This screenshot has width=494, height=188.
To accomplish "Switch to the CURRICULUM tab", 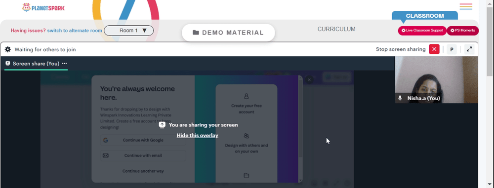I will (336, 29).
